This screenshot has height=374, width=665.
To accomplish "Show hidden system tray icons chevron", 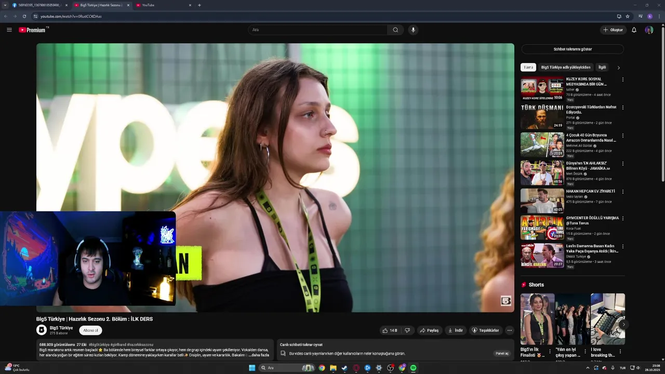I will 588,368.
